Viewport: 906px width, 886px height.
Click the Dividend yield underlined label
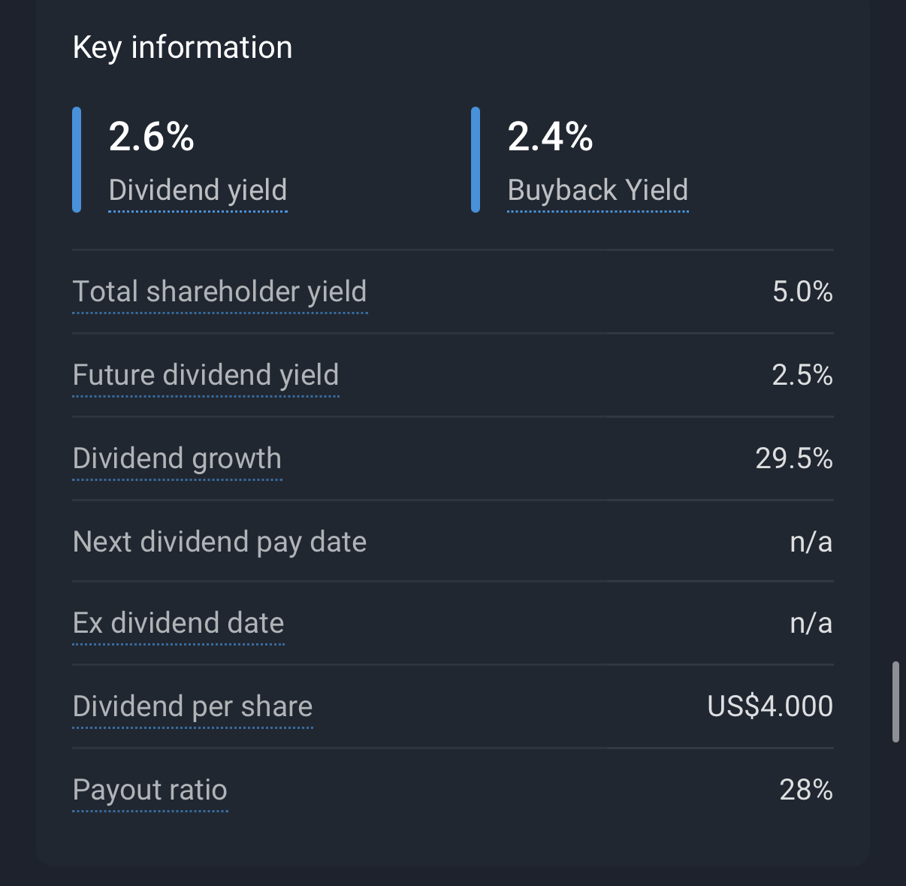[x=198, y=190]
